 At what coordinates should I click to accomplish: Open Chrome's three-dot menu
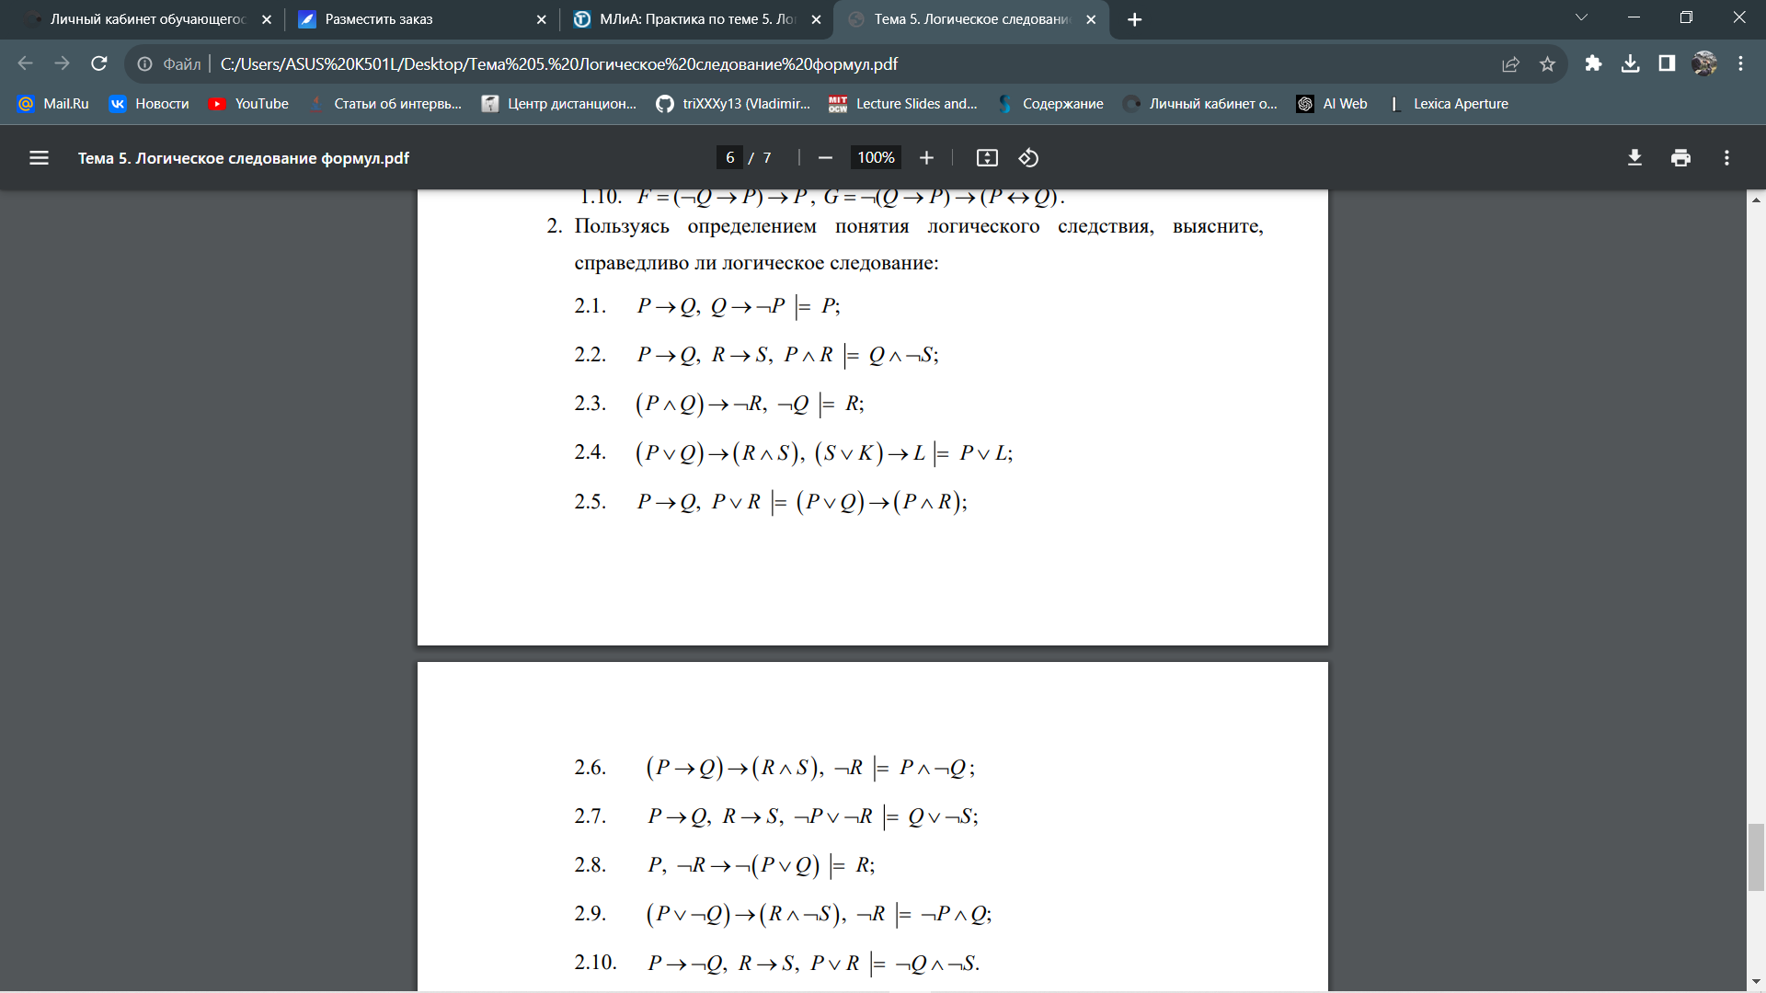1740,63
